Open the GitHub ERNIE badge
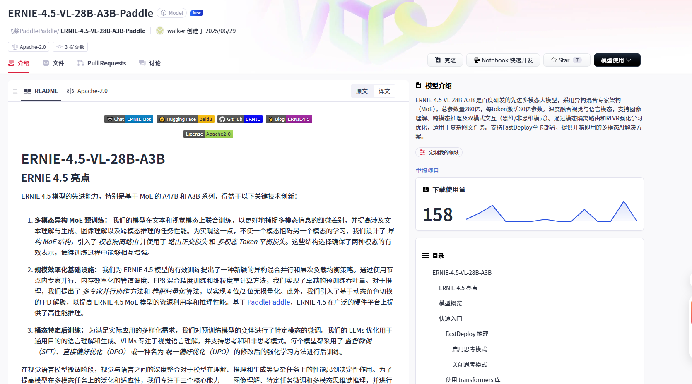This screenshot has height=384, width=692. pyautogui.click(x=240, y=119)
